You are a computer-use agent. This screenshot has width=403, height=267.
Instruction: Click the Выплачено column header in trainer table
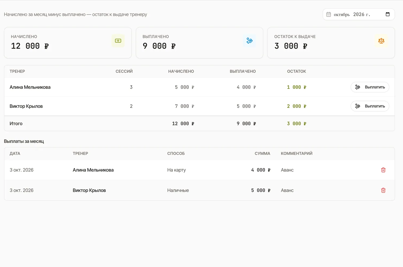pos(243,71)
